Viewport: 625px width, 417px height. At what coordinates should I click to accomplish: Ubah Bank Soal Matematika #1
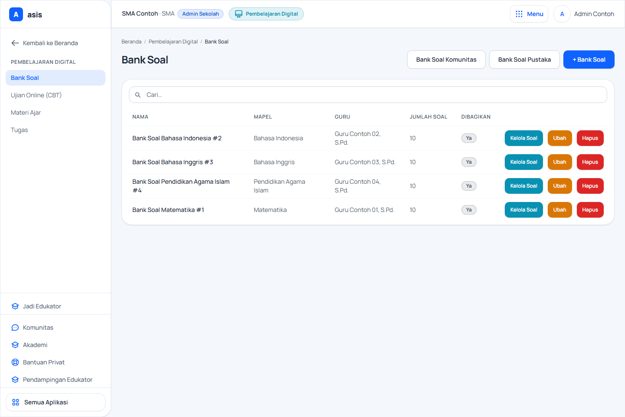click(x=560, y=210)
